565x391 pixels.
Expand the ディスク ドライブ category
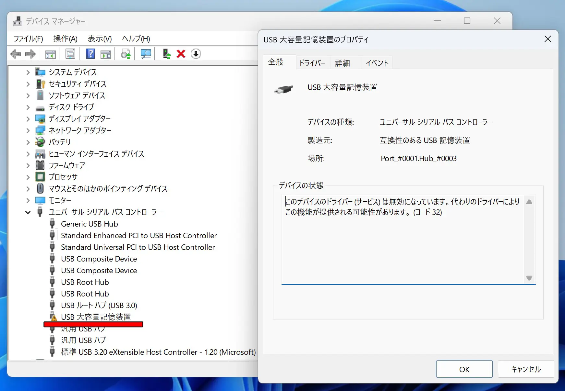tap(28, 107)
